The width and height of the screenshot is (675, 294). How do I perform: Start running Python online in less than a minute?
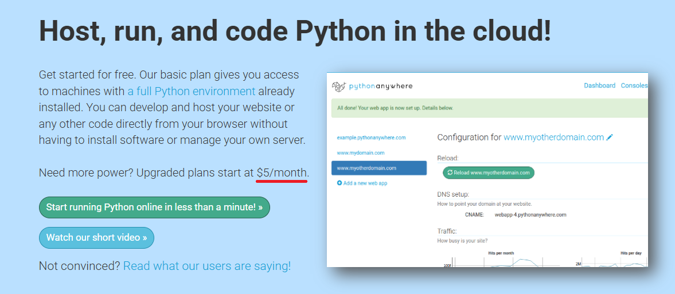coord(154,207)
